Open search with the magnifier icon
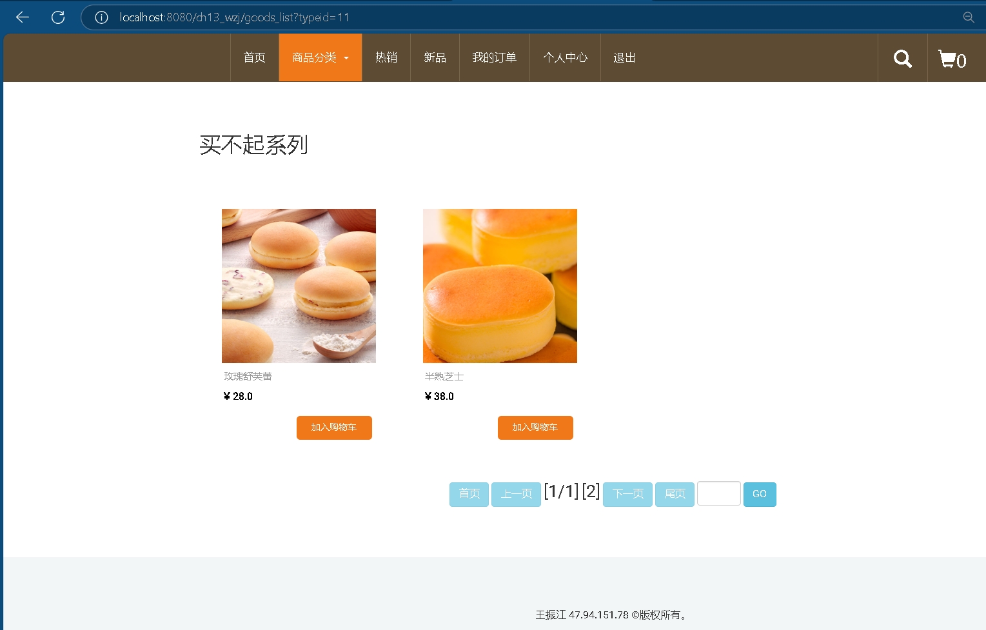The height and width of the screenshot is (630, 986). point(902,59)
